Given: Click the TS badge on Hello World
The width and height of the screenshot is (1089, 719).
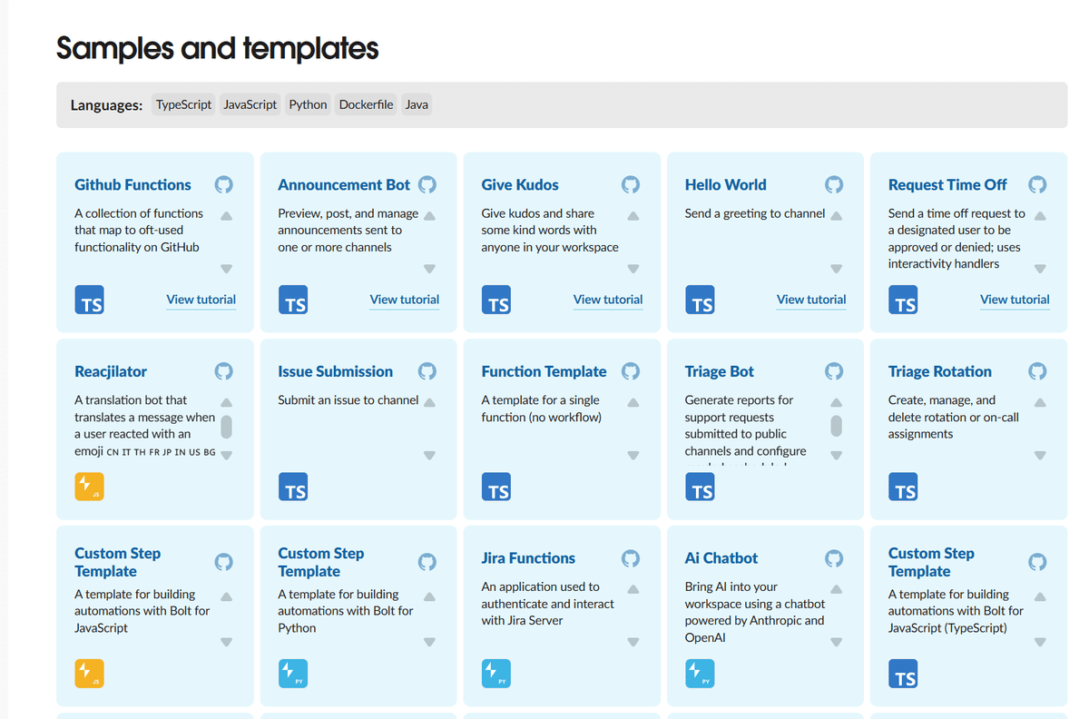Looking at the screenshot, I should click(700, 300).
